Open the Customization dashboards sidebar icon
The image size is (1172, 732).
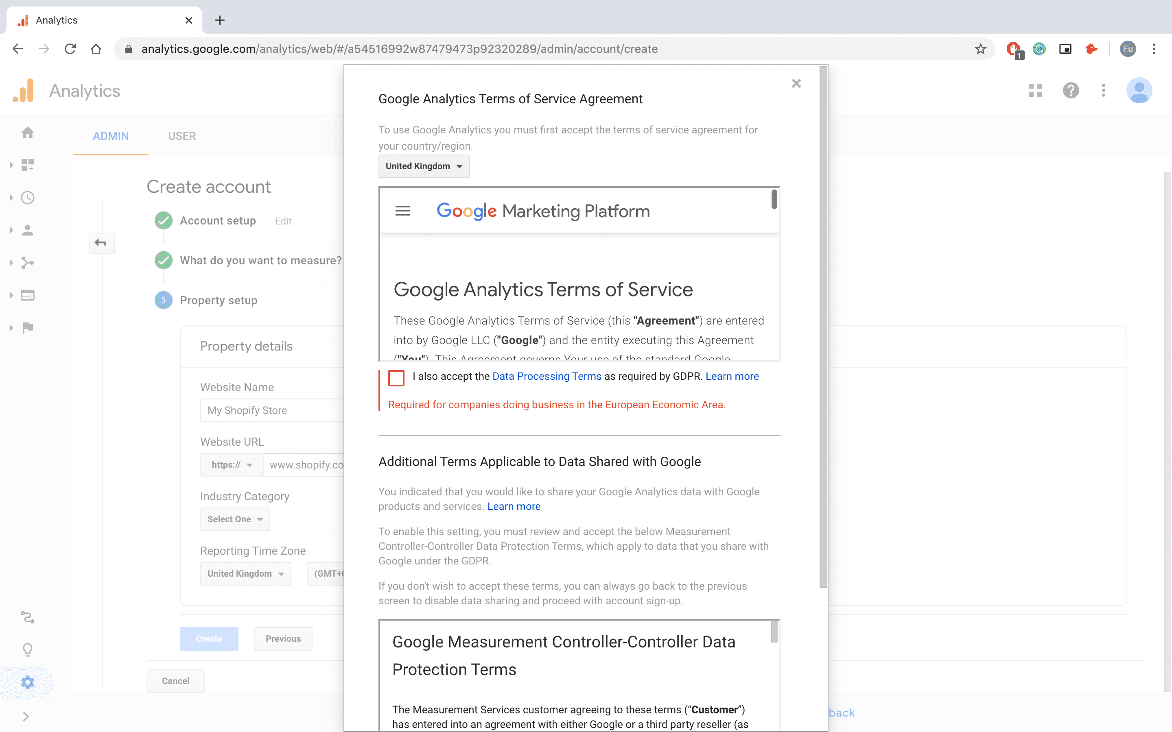(28, 165)
